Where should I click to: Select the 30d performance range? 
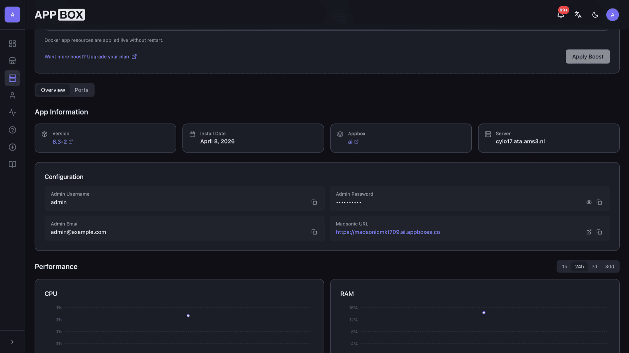pos(609,267)
